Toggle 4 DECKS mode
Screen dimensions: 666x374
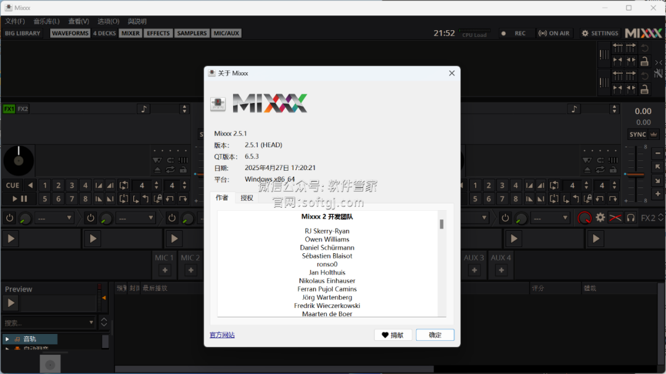point(104,33)
